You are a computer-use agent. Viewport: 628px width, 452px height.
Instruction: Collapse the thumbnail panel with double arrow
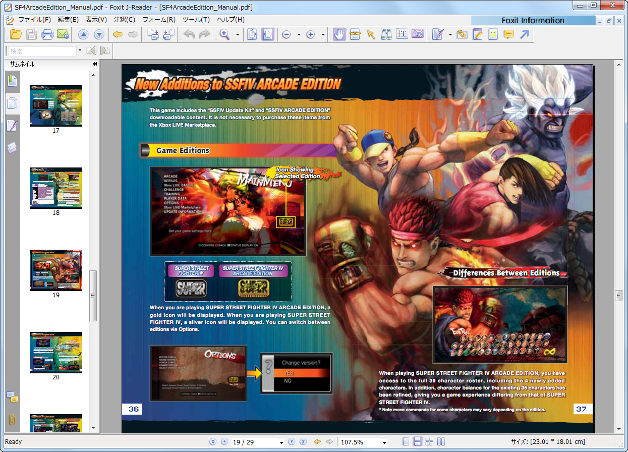point(95,64)
